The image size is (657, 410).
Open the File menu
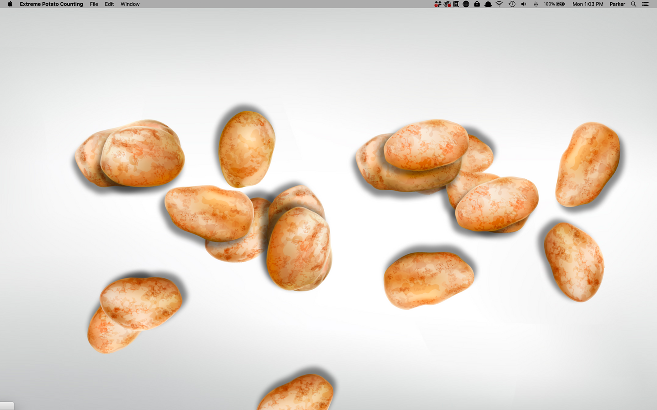point(94,4)
